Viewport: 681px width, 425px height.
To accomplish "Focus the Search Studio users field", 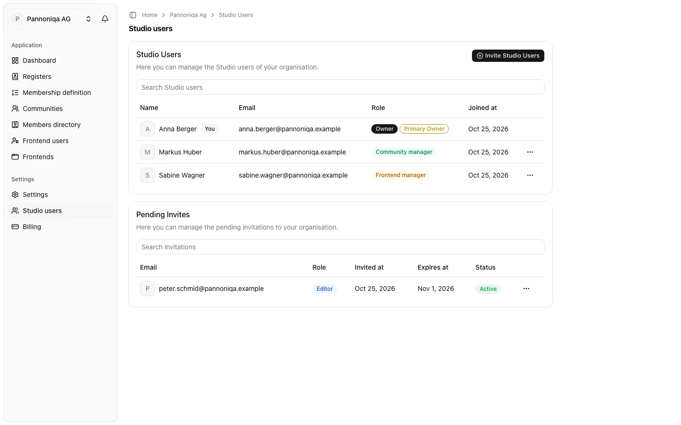I will click(340, 87).
